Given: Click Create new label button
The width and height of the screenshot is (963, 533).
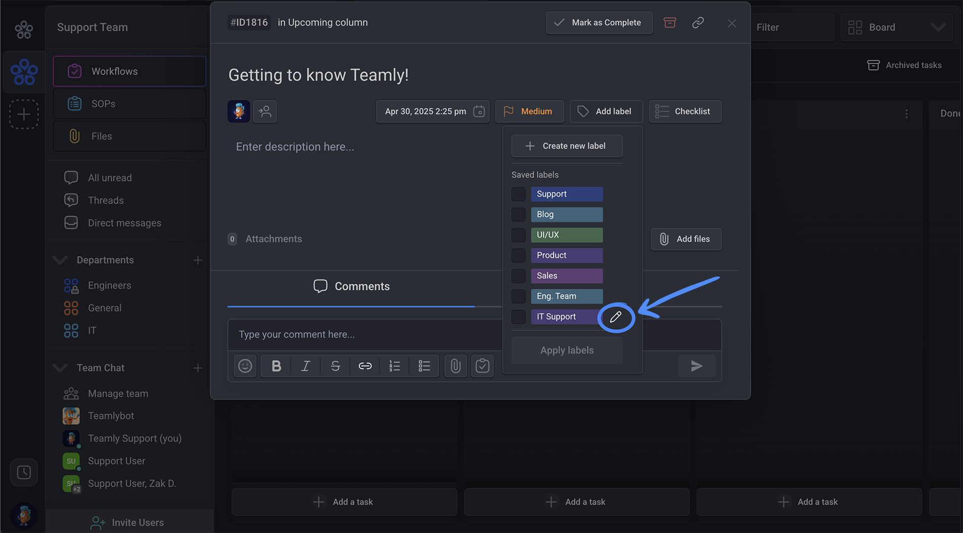Looking at the screenshot, I should 567,146.
